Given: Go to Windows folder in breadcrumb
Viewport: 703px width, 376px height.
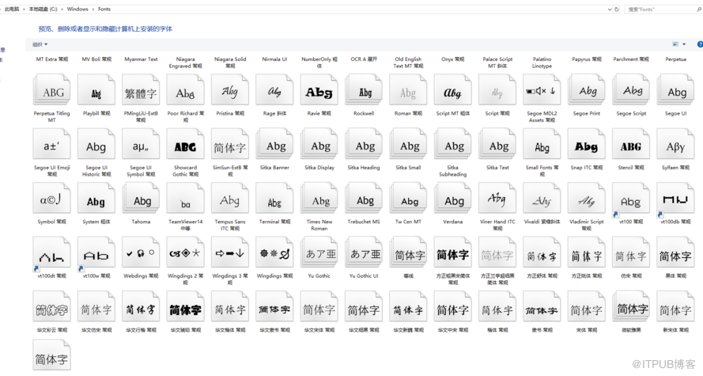Looking at the screenshot, I should click(x=77, y=9).
